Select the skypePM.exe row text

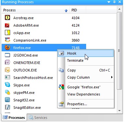(x=24, y=93)
